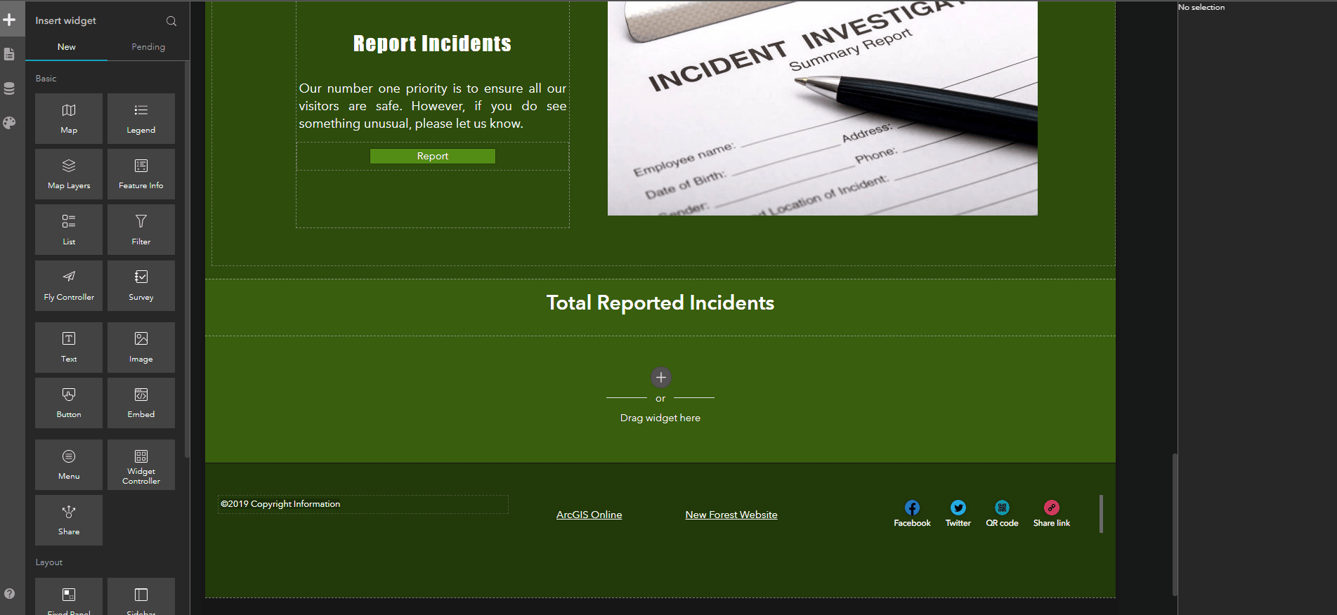Screen dimensions: 1337x615
Task: Open the Insert widget plus icon
Action: click(x=9, y=20)
